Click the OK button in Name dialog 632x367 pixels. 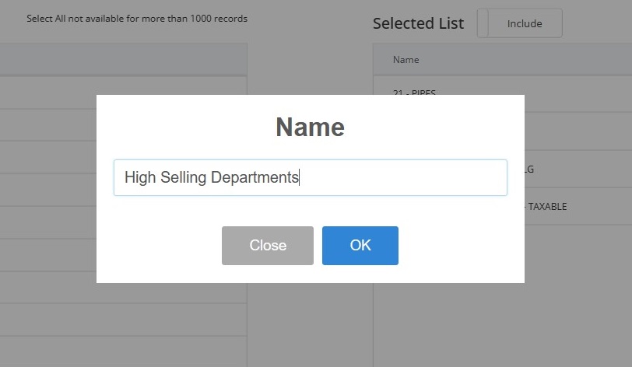360,246
